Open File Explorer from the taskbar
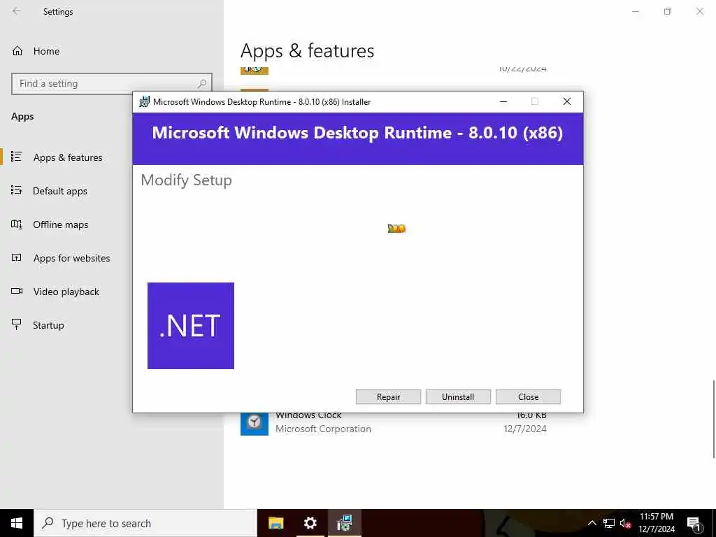 click(x=275, y=523)
